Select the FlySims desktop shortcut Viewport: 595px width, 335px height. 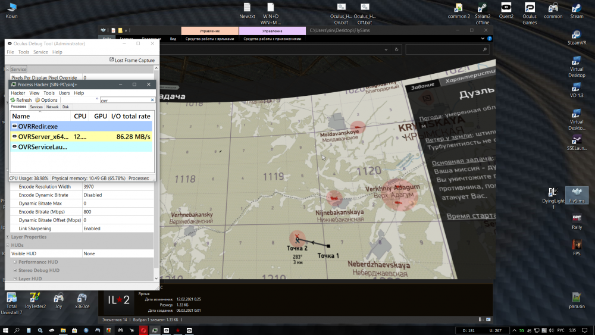click(577, 195)
